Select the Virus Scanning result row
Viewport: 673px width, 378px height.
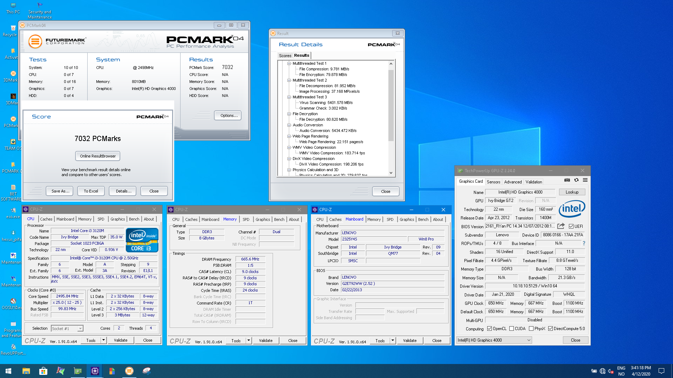pos(326,103)
